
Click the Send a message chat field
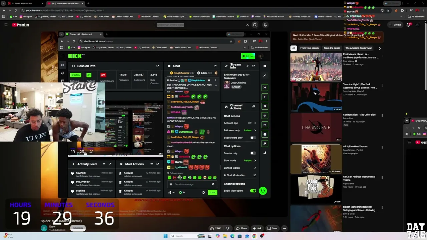click(192, 184)
